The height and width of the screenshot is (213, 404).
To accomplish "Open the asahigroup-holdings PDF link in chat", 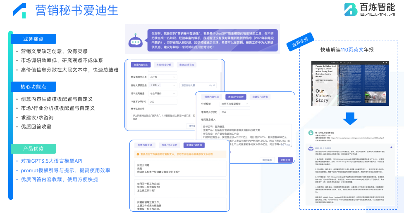I will click(x=358, y=138).
